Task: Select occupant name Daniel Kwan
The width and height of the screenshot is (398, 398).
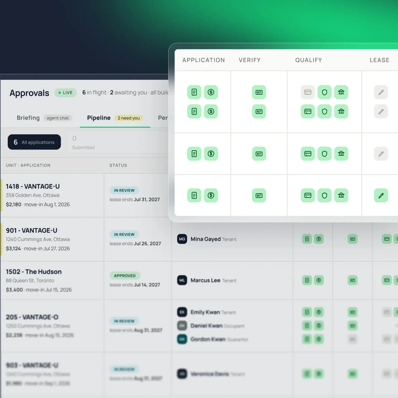Action: coord(206,325)
